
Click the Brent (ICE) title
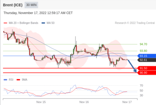tap(13, 5)
